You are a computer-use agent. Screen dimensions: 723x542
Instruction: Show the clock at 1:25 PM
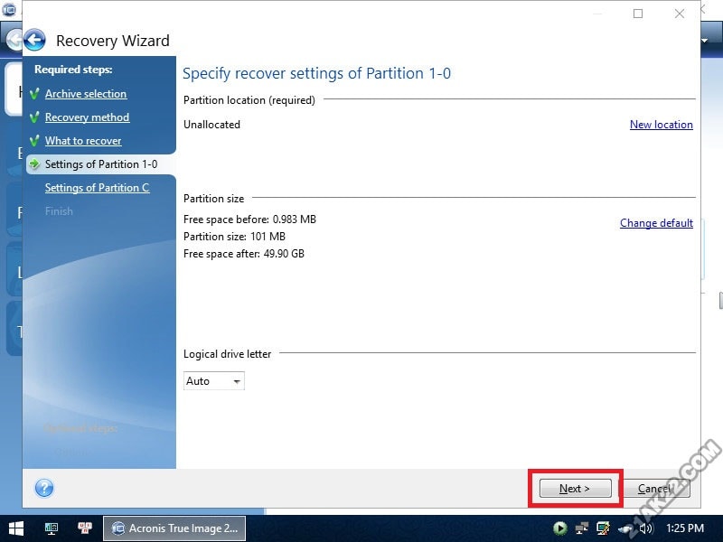tap(685, 528)
